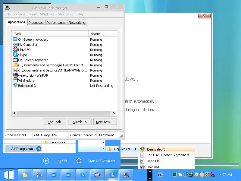Click the My Computer taskbar button
Image resolution: width=241 pixels, height=181 pixels.
tap(39, 175)
